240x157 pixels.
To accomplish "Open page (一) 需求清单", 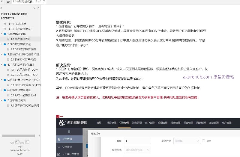I will pos(17,24).
